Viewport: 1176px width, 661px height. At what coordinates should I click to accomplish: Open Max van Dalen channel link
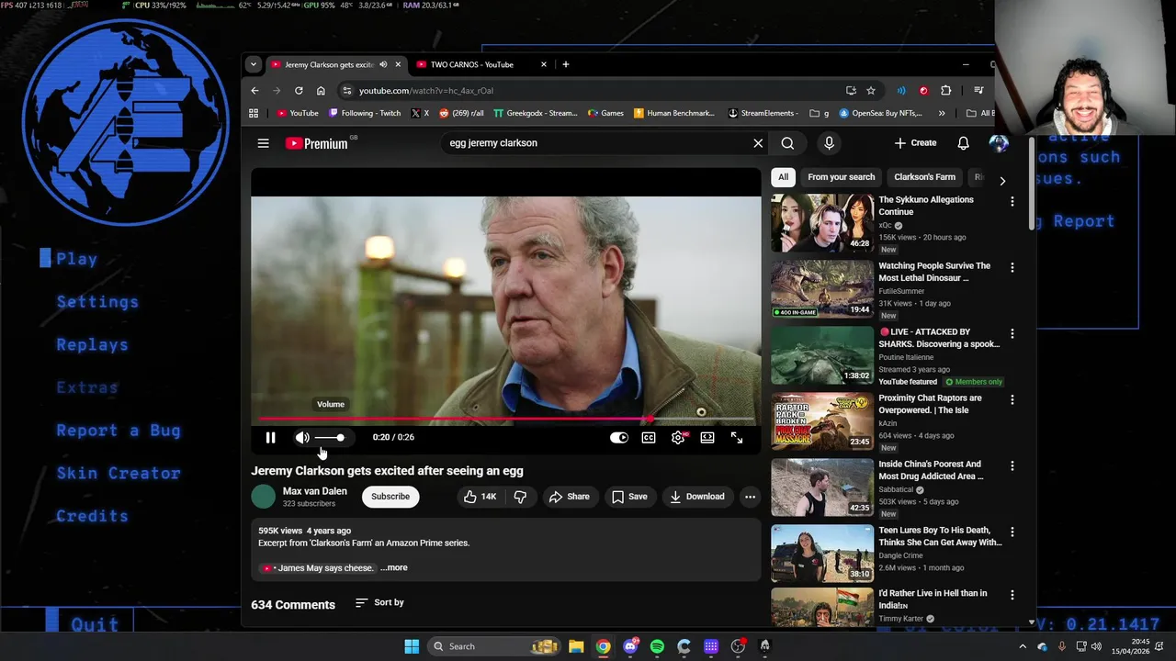(x=315, y=491)
